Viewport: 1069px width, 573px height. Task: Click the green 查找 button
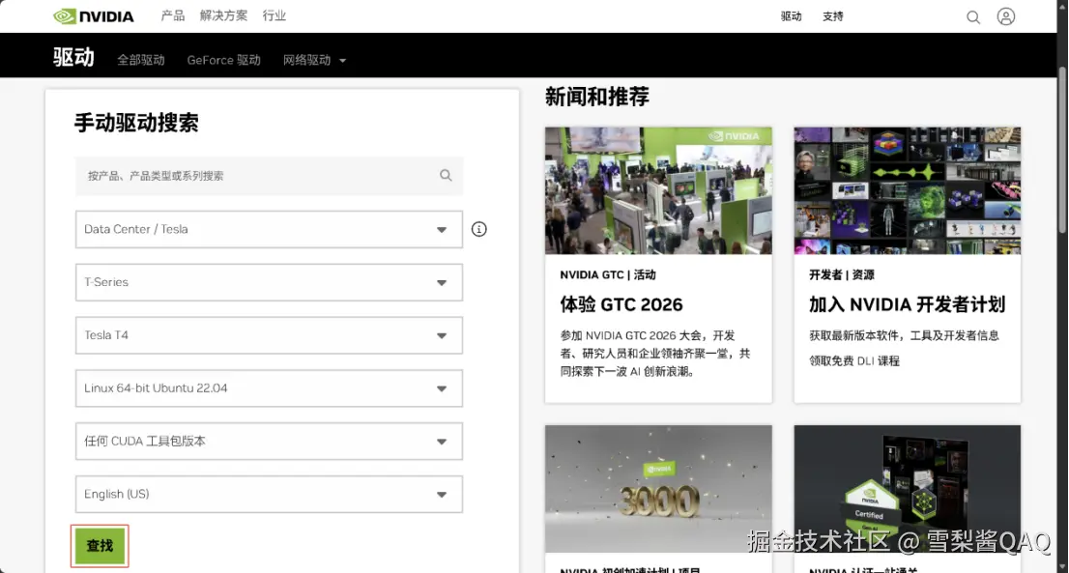100,546
